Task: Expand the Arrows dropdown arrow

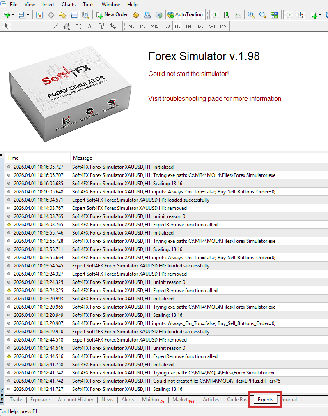Action: [x=119, y=26]
